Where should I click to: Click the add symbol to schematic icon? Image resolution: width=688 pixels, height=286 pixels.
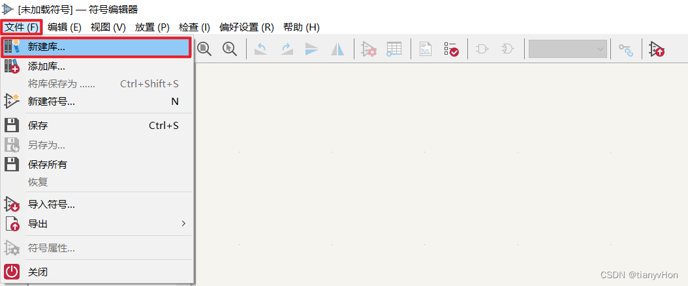(657, 49)
